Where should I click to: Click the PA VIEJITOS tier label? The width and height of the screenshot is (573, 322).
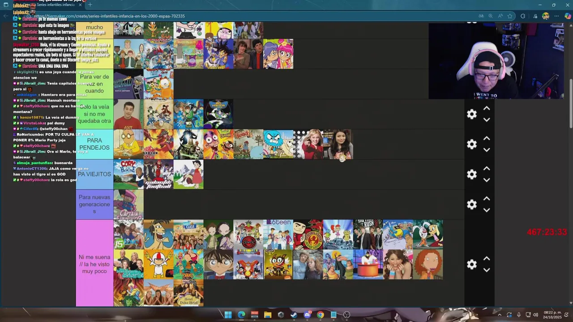pyautogui.click(x=94, y=174)
